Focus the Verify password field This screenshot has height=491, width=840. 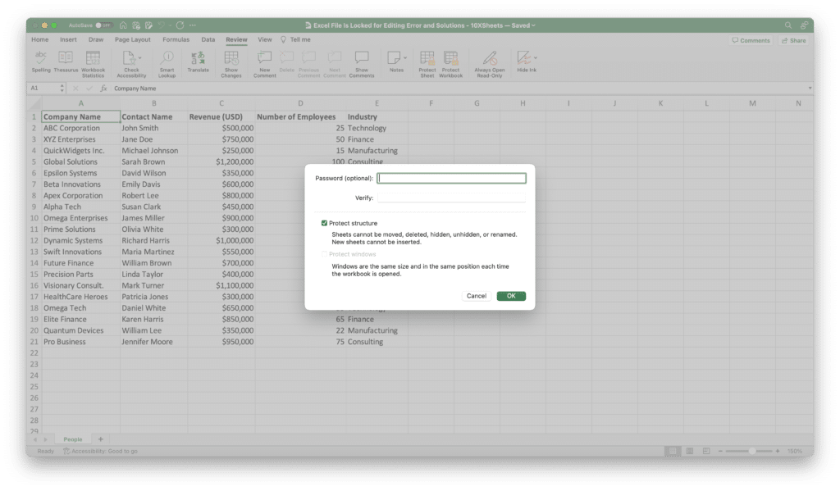click(451, 198)
